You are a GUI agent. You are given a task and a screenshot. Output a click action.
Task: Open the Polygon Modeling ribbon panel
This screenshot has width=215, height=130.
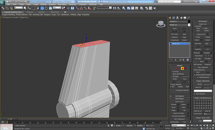(8, 14)
